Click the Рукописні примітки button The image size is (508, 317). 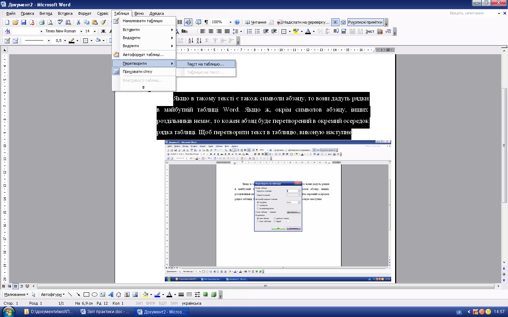[x=365, y=22]
